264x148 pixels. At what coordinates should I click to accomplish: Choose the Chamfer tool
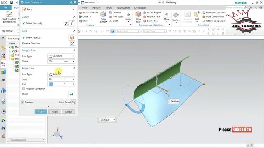[x=115, y=12]
